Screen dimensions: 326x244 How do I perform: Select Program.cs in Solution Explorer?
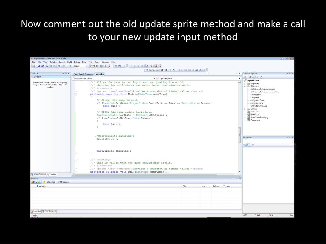255,120
